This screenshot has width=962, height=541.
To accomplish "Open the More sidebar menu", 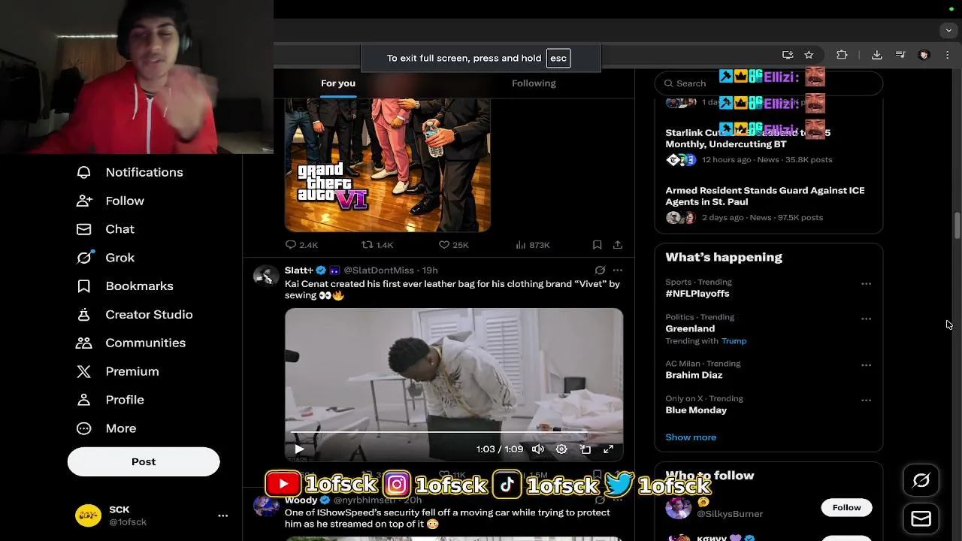I will click(x=106, y=428).
